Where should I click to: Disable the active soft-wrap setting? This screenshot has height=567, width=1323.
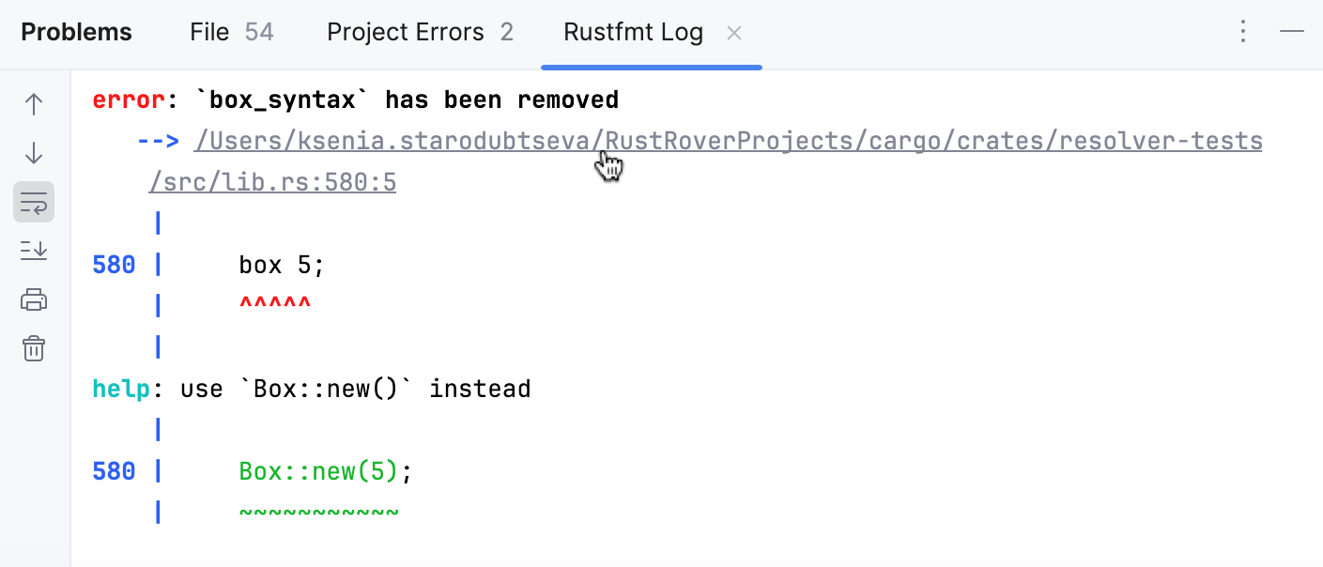tap(34, 201)
